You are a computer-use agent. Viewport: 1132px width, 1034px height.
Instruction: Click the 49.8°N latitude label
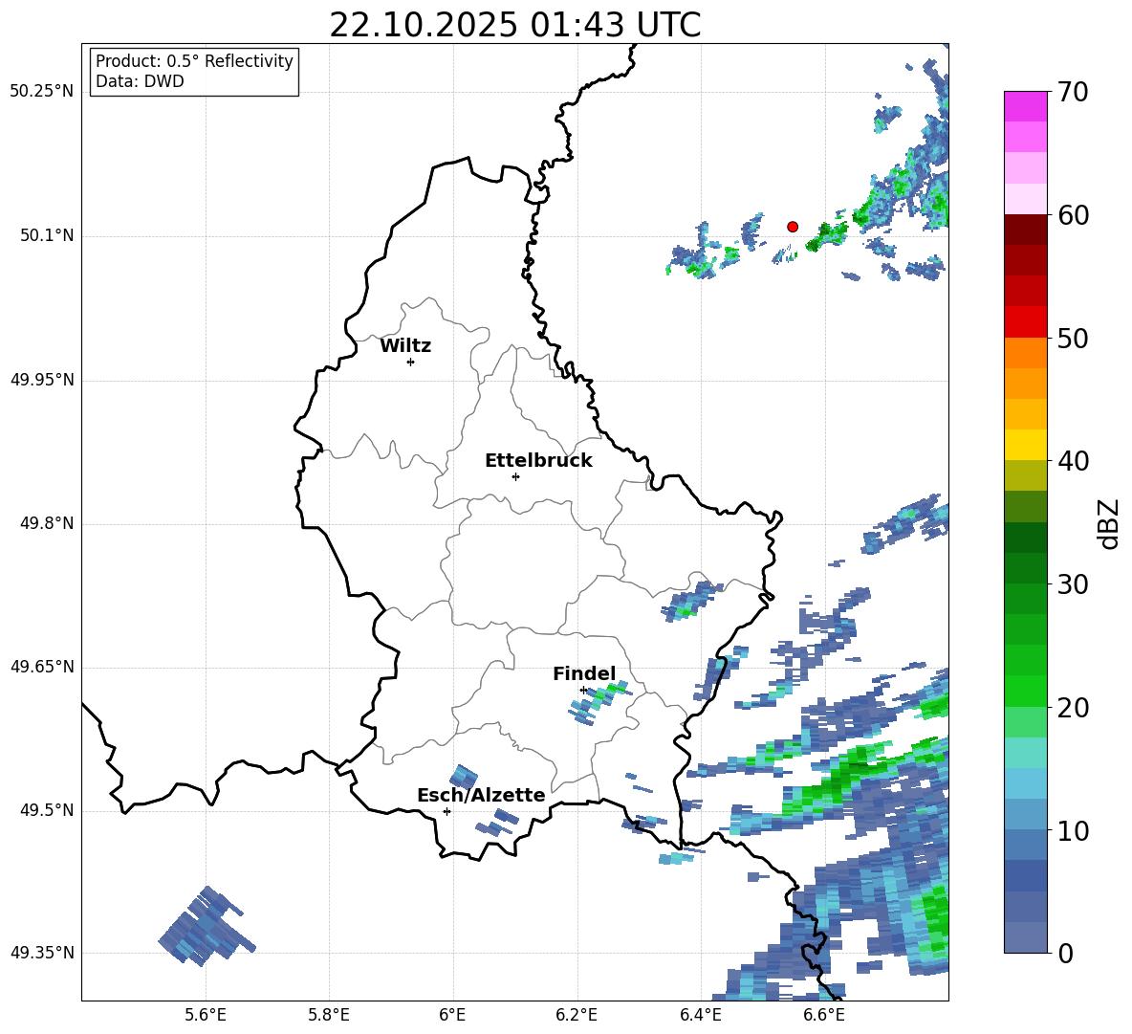tap(46, 523)
